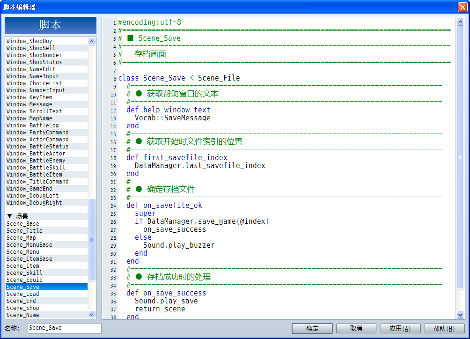
Task: Click the 确定 button
Action: (x=312, y=329)
